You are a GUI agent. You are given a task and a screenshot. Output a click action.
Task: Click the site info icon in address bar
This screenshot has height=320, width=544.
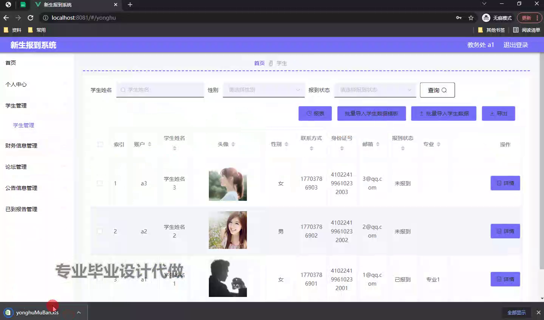click(45, 18)
